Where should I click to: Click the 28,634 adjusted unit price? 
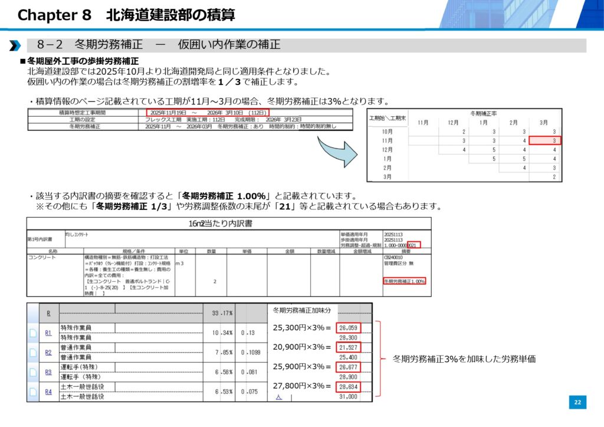(347, 387)
